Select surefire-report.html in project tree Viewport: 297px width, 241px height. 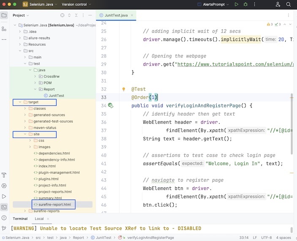click(54, 205)
